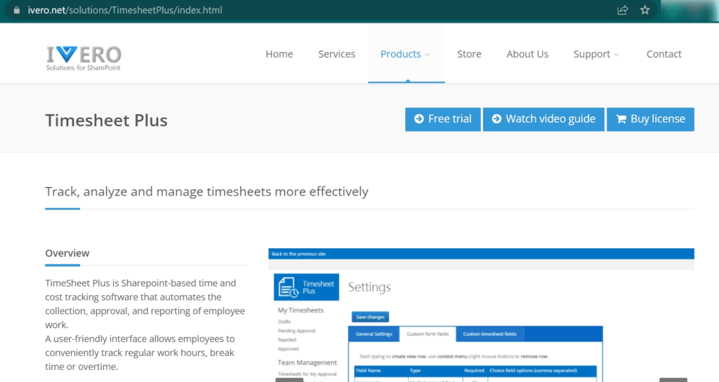This screenshot has height=382, width=719.
Task: Start the Free trial
Action: click(x=443, y=119)
